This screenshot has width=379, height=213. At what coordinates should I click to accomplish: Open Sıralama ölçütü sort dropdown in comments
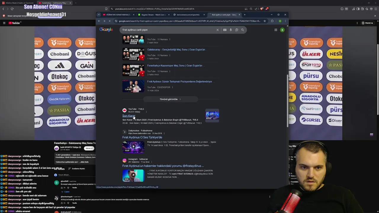77,169
